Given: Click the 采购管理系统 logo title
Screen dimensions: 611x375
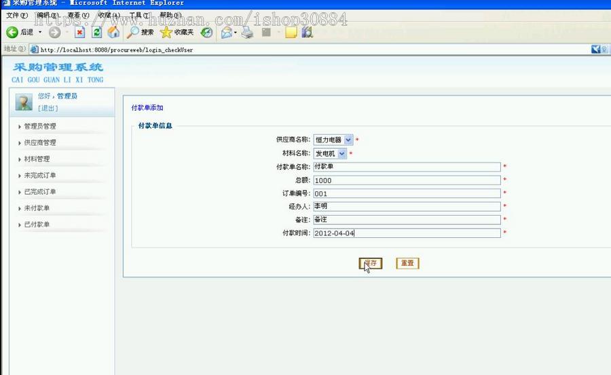Looking at the screenshot, I should pyautogui.click(x=58, y=67).
